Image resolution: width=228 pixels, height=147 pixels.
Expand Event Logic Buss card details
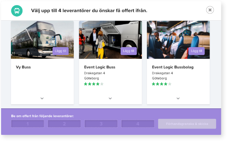[110, 98]
